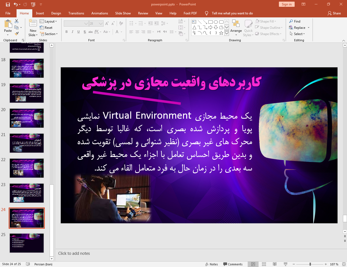Toggle text Shadow formatting
347x267 pixels.
coord(85,32)
